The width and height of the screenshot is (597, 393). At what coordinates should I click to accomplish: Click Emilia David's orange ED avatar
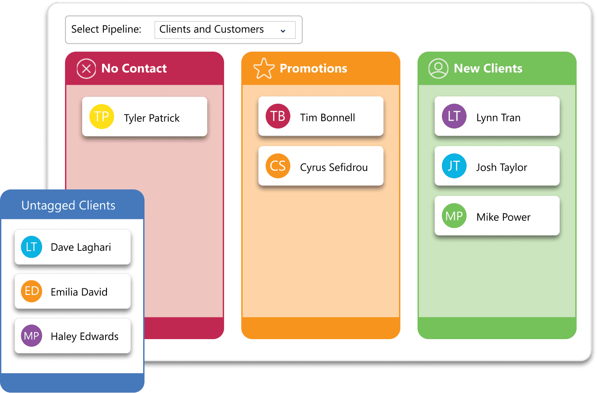31,291
